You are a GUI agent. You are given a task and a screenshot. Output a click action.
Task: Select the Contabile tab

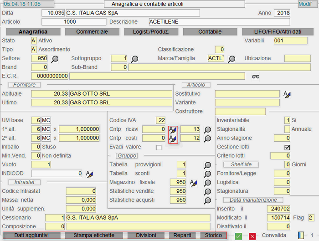coord(210,32)
